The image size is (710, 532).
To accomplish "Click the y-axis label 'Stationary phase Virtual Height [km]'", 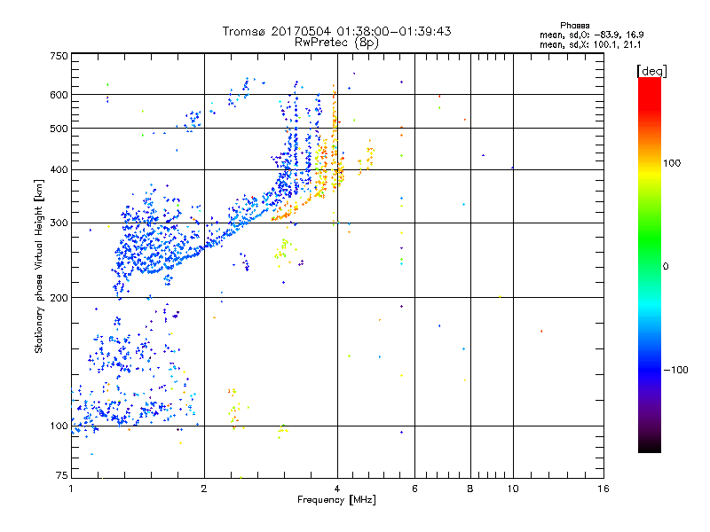I will click(38, 266).
